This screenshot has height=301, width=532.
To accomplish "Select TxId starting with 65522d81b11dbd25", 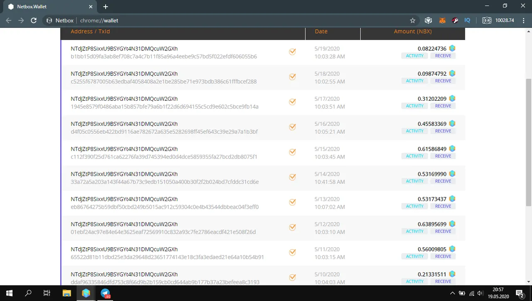I will click(167, 257).
